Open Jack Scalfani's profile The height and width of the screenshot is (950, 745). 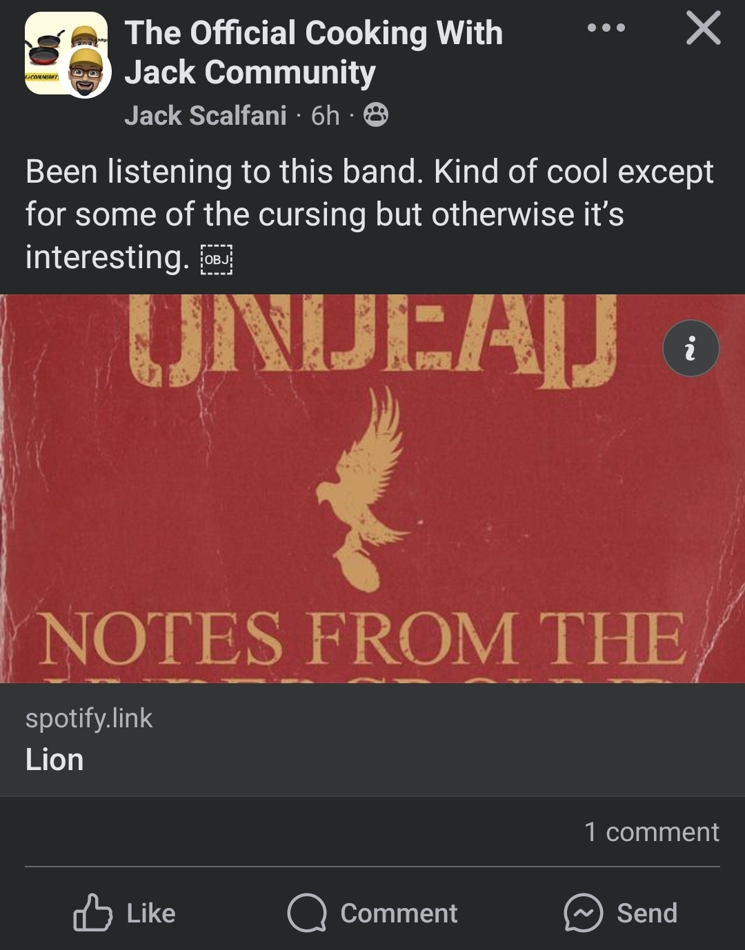206,116
